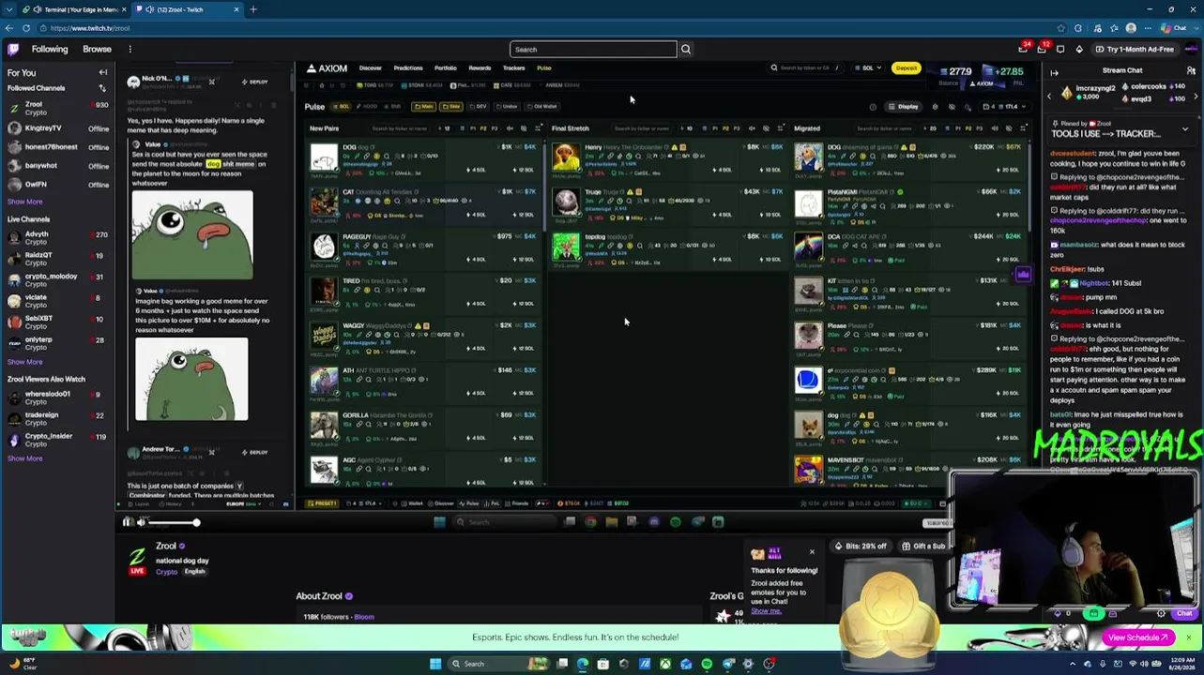This screenshot has height=675, width=1204.
Task: Open Axiom Rewards menu item
Action: point(480,67)
